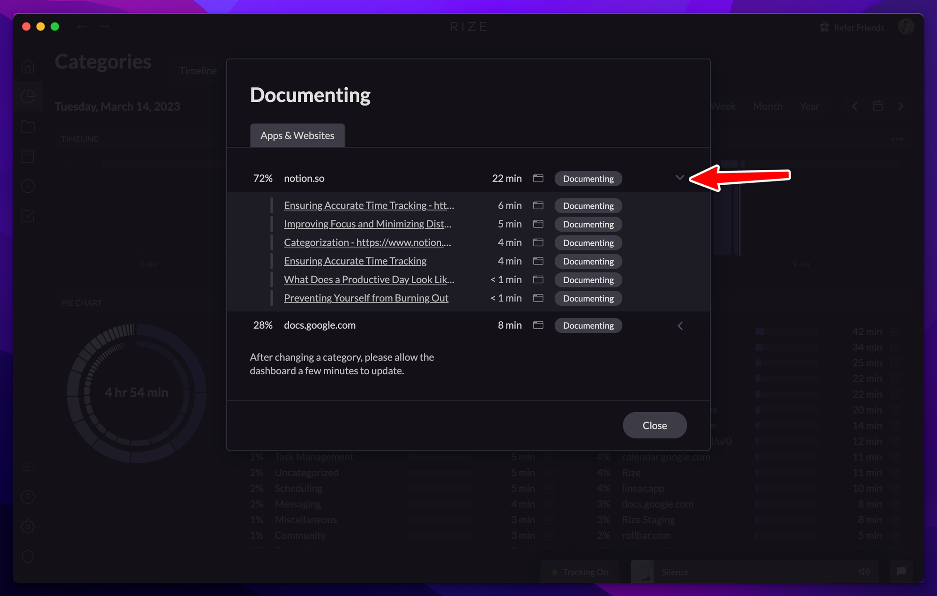Click the Month view tab

767,106
